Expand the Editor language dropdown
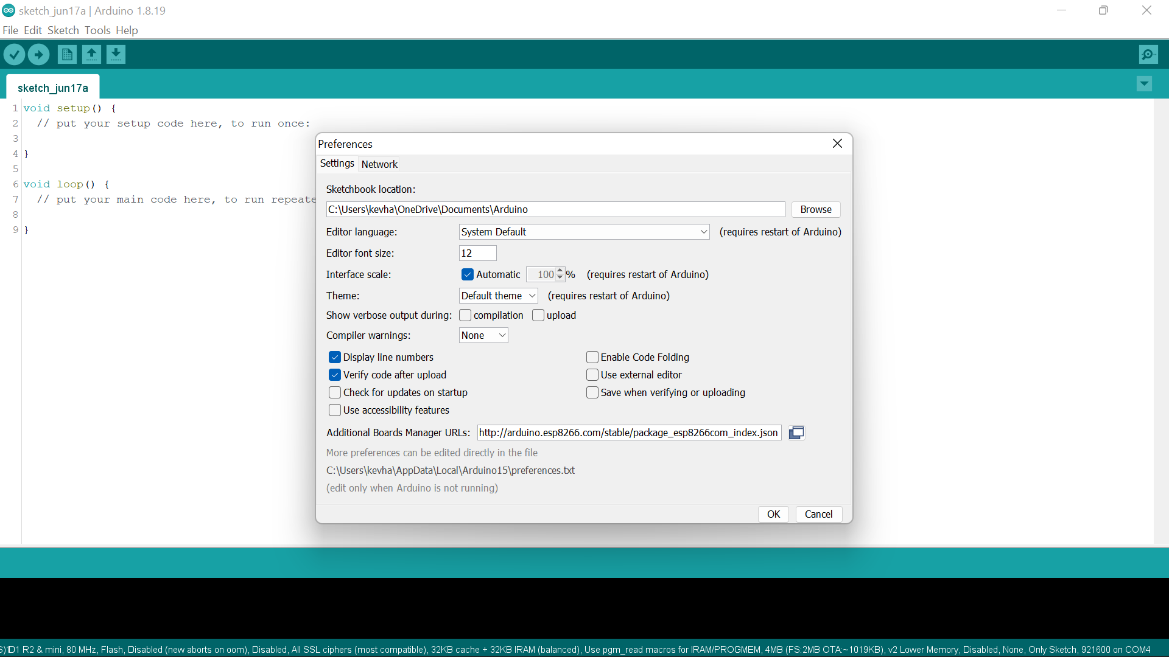 584,232
